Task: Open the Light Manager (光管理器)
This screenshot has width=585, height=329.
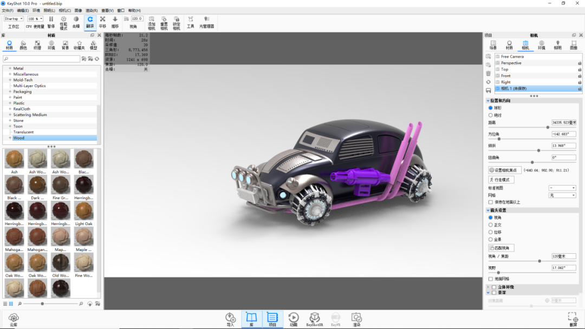Action: pyautogui.click(x=207, y=22)
